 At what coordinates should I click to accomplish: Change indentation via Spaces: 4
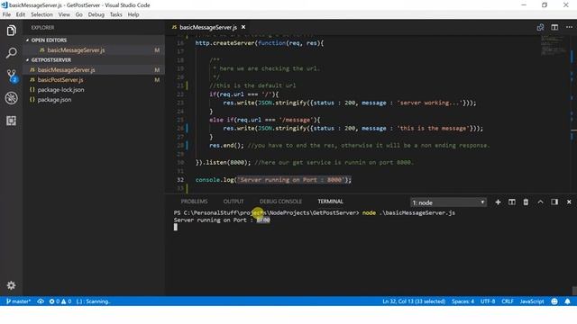point(463,301)
